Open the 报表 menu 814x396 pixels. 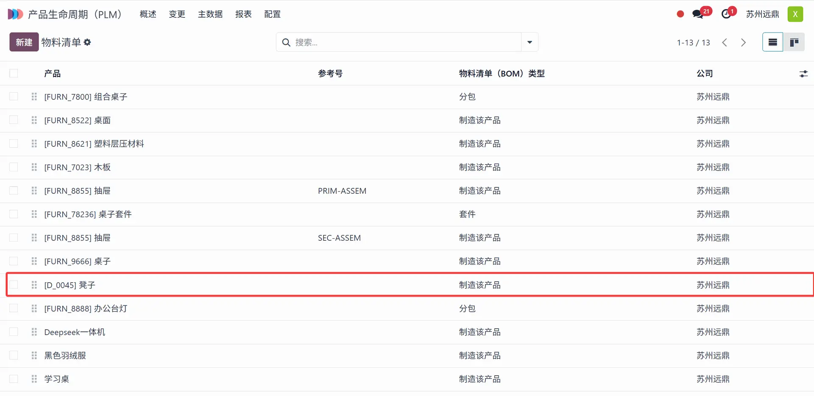(243, 14)
